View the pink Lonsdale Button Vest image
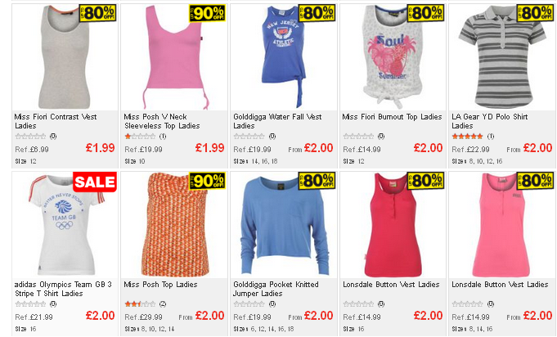Viewport: 557px width, 337px height. [502, 225]
